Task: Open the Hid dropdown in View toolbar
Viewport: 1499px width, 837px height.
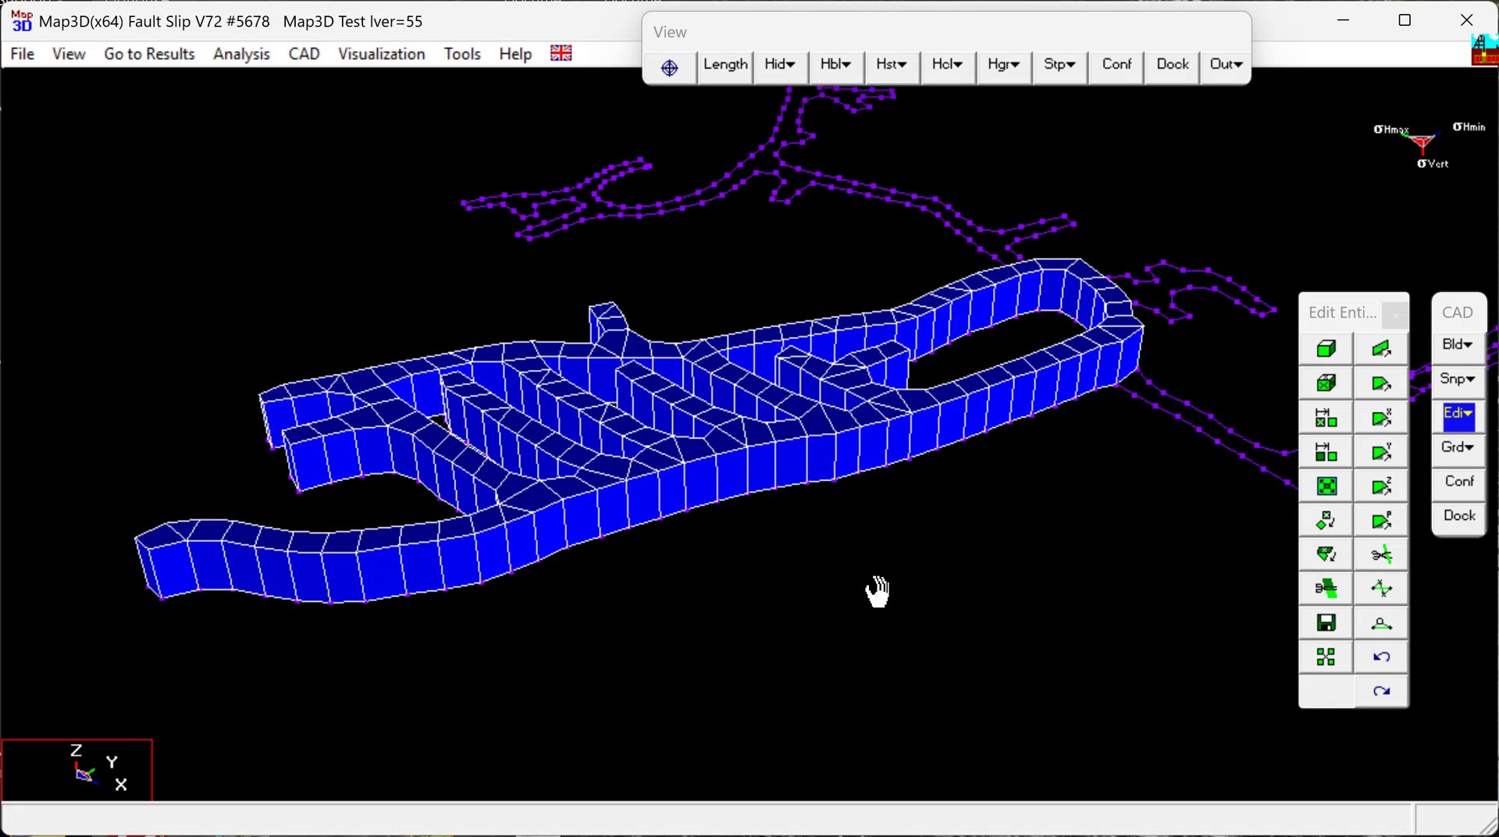Action: (779, 65)
